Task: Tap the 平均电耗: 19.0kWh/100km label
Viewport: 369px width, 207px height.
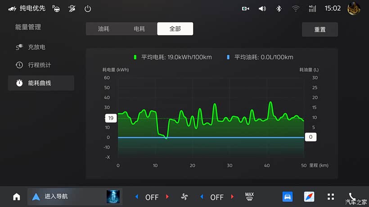Action: (176, 57)
